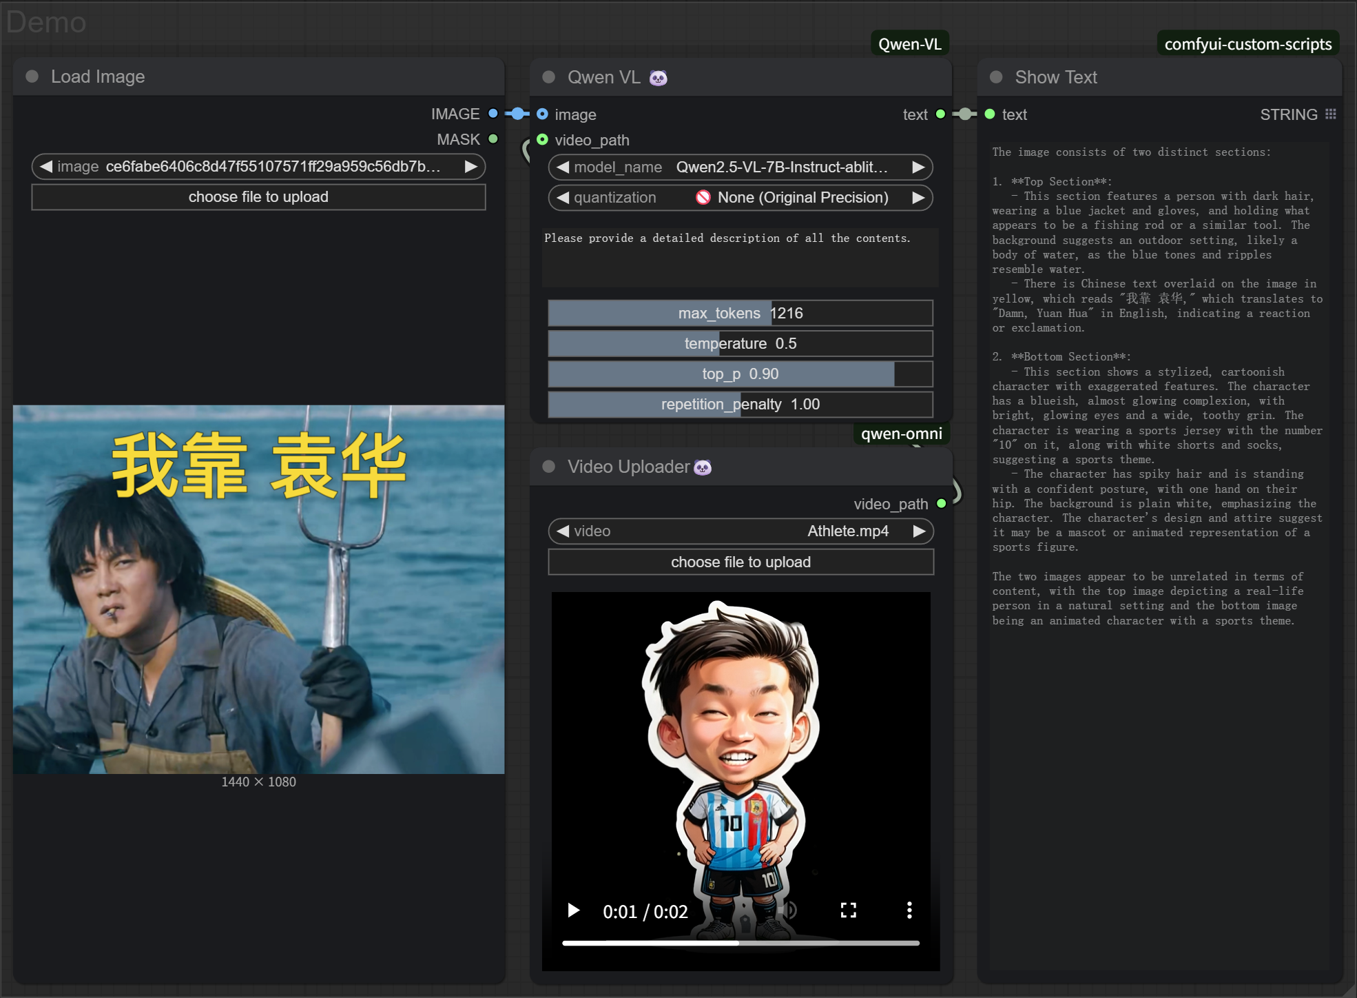
Task: Click the link midpoint between Qwen VL text and Show Text
Action: [x=965, y=114]
